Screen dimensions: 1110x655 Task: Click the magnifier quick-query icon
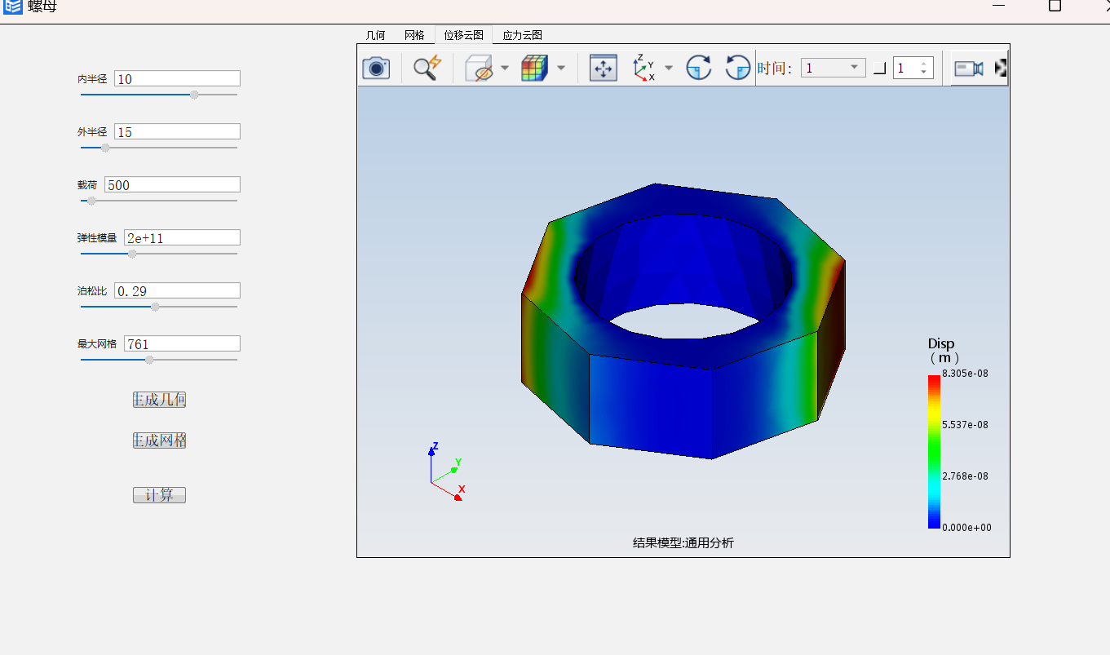coord(427,68)
